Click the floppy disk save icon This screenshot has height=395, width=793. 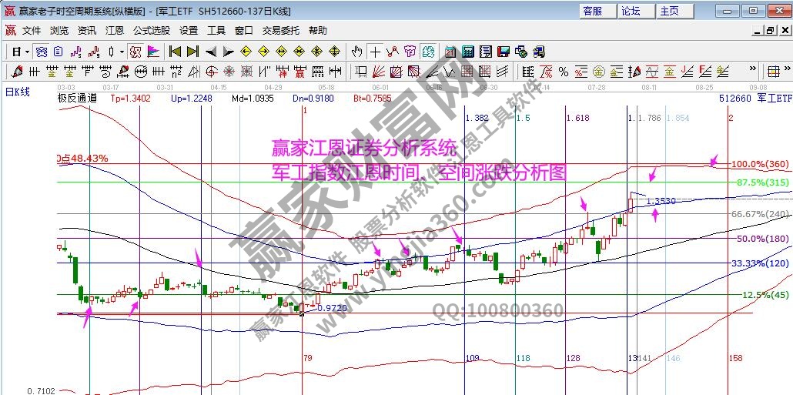[503, 52]
